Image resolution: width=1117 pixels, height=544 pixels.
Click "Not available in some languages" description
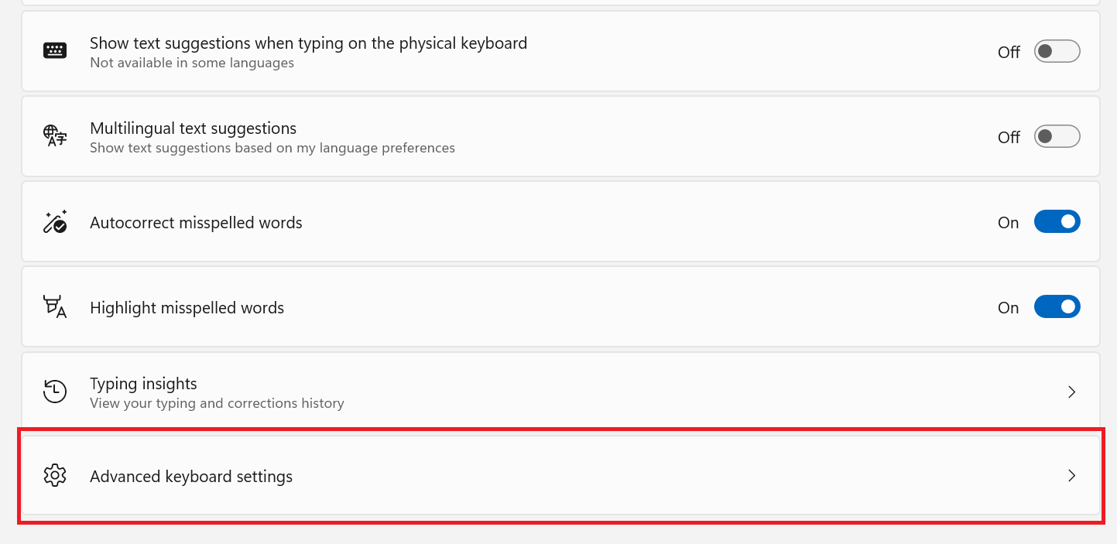[x=192, y=63]
